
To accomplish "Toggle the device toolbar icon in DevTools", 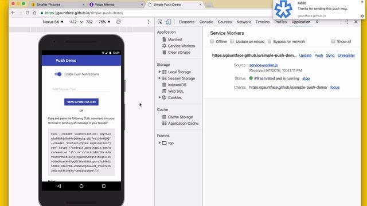I will (168, 22).
